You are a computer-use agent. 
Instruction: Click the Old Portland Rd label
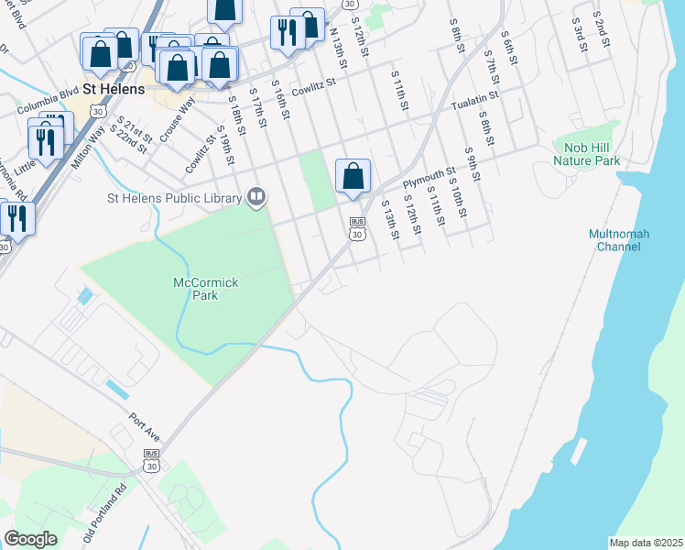pos(105,512)
